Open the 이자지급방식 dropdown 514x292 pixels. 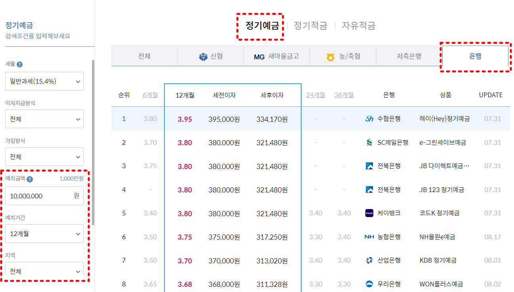pos(44,119)
